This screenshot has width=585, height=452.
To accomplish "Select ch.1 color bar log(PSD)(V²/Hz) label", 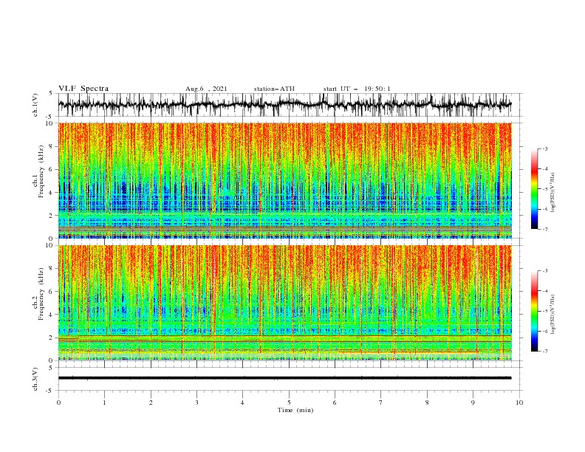I will tap(553, 193).
